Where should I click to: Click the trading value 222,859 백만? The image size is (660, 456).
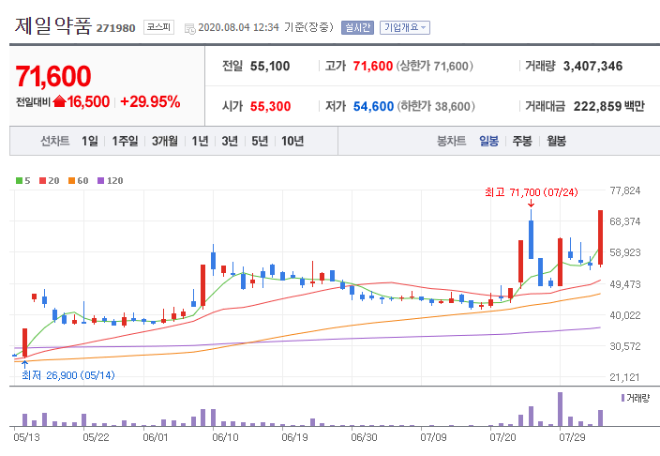point(608,106)
